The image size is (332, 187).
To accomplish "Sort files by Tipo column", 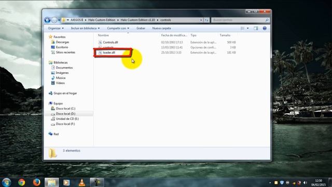I will coord(193,35).
